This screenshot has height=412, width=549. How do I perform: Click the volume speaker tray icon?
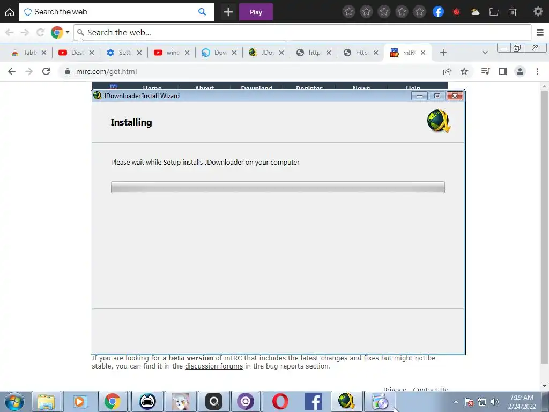pos(494,402)
